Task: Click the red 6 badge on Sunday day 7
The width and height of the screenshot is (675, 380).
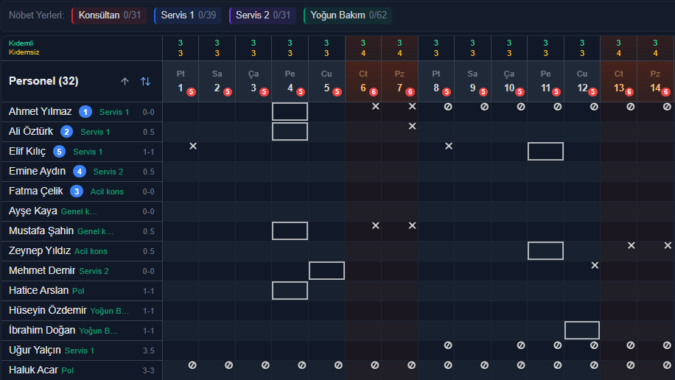Action: pos(410,92)
